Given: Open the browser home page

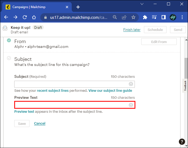Looking at the screenshot, I should point(34,17).
